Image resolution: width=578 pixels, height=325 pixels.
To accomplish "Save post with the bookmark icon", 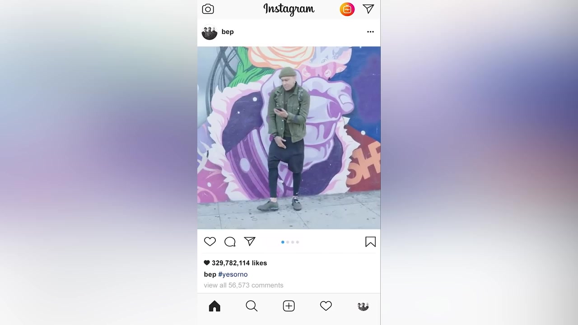I will [370, 242].
